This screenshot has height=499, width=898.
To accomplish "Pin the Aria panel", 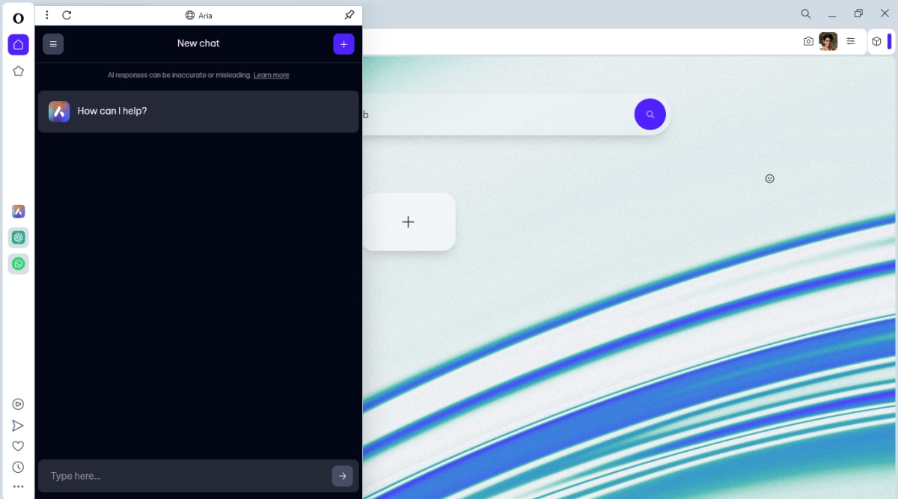I will (349, 14).
